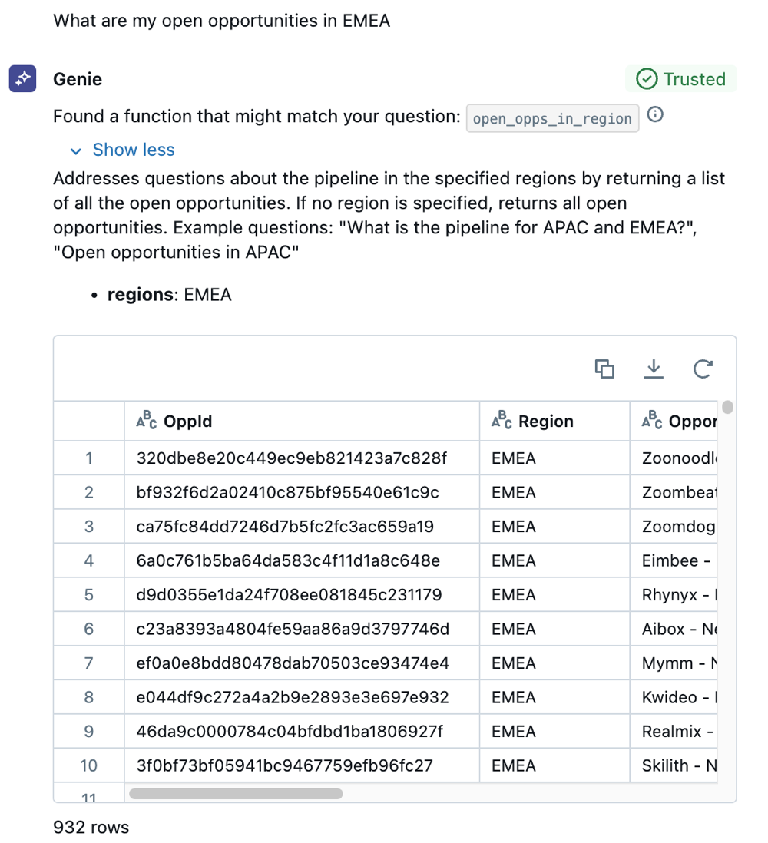This screenshot has height=843, width=768.
Task: Select the open_opps_in_region function pill
Action: [x=552, y=117]
